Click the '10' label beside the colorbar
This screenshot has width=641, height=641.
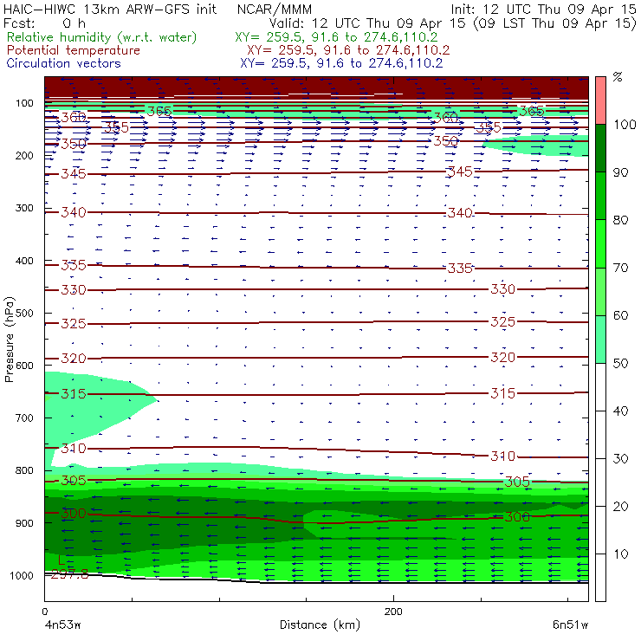(620, 554)
